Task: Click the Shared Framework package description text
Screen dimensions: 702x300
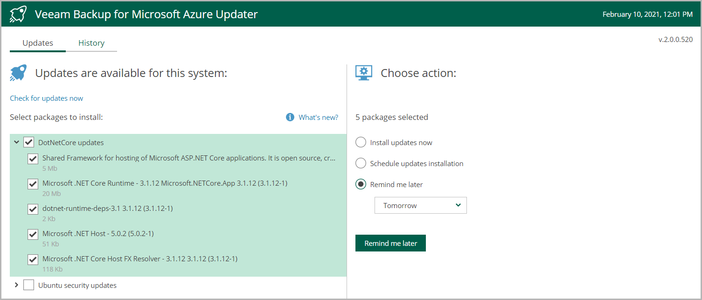Action: (x=188, y=158)
